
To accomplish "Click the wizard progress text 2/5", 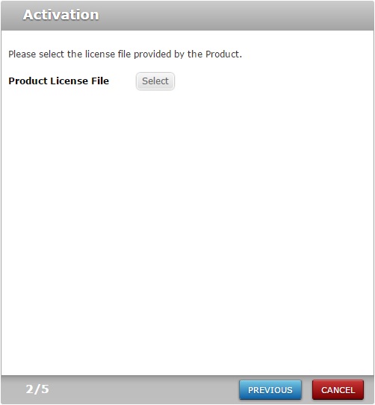I will pyautogui.click(x=37, y=389).
